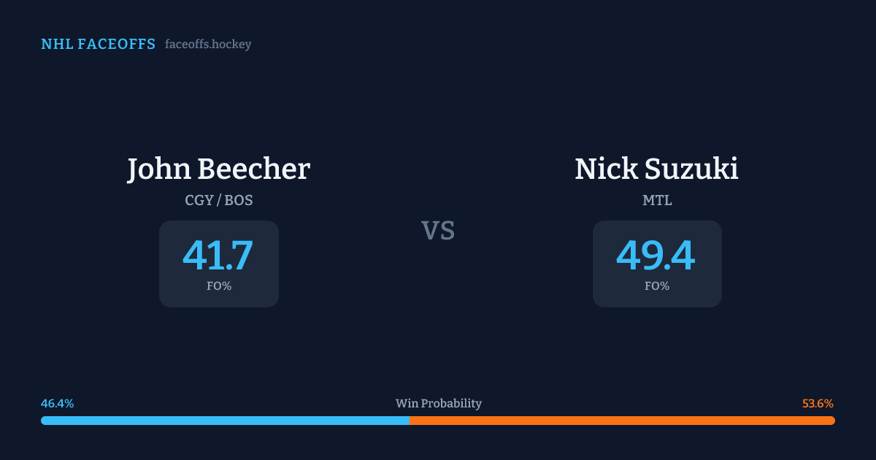Click the FO% label under 41.7
This screenshot has height=460, width=876.
218,286
